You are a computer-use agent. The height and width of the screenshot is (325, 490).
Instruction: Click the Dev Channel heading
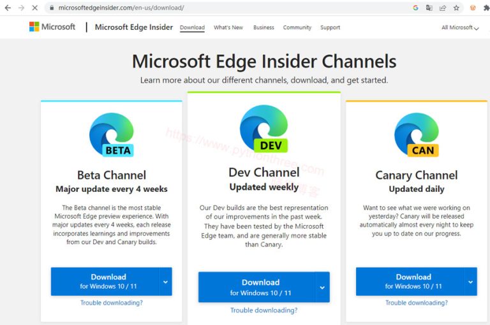tap(264, 172)
